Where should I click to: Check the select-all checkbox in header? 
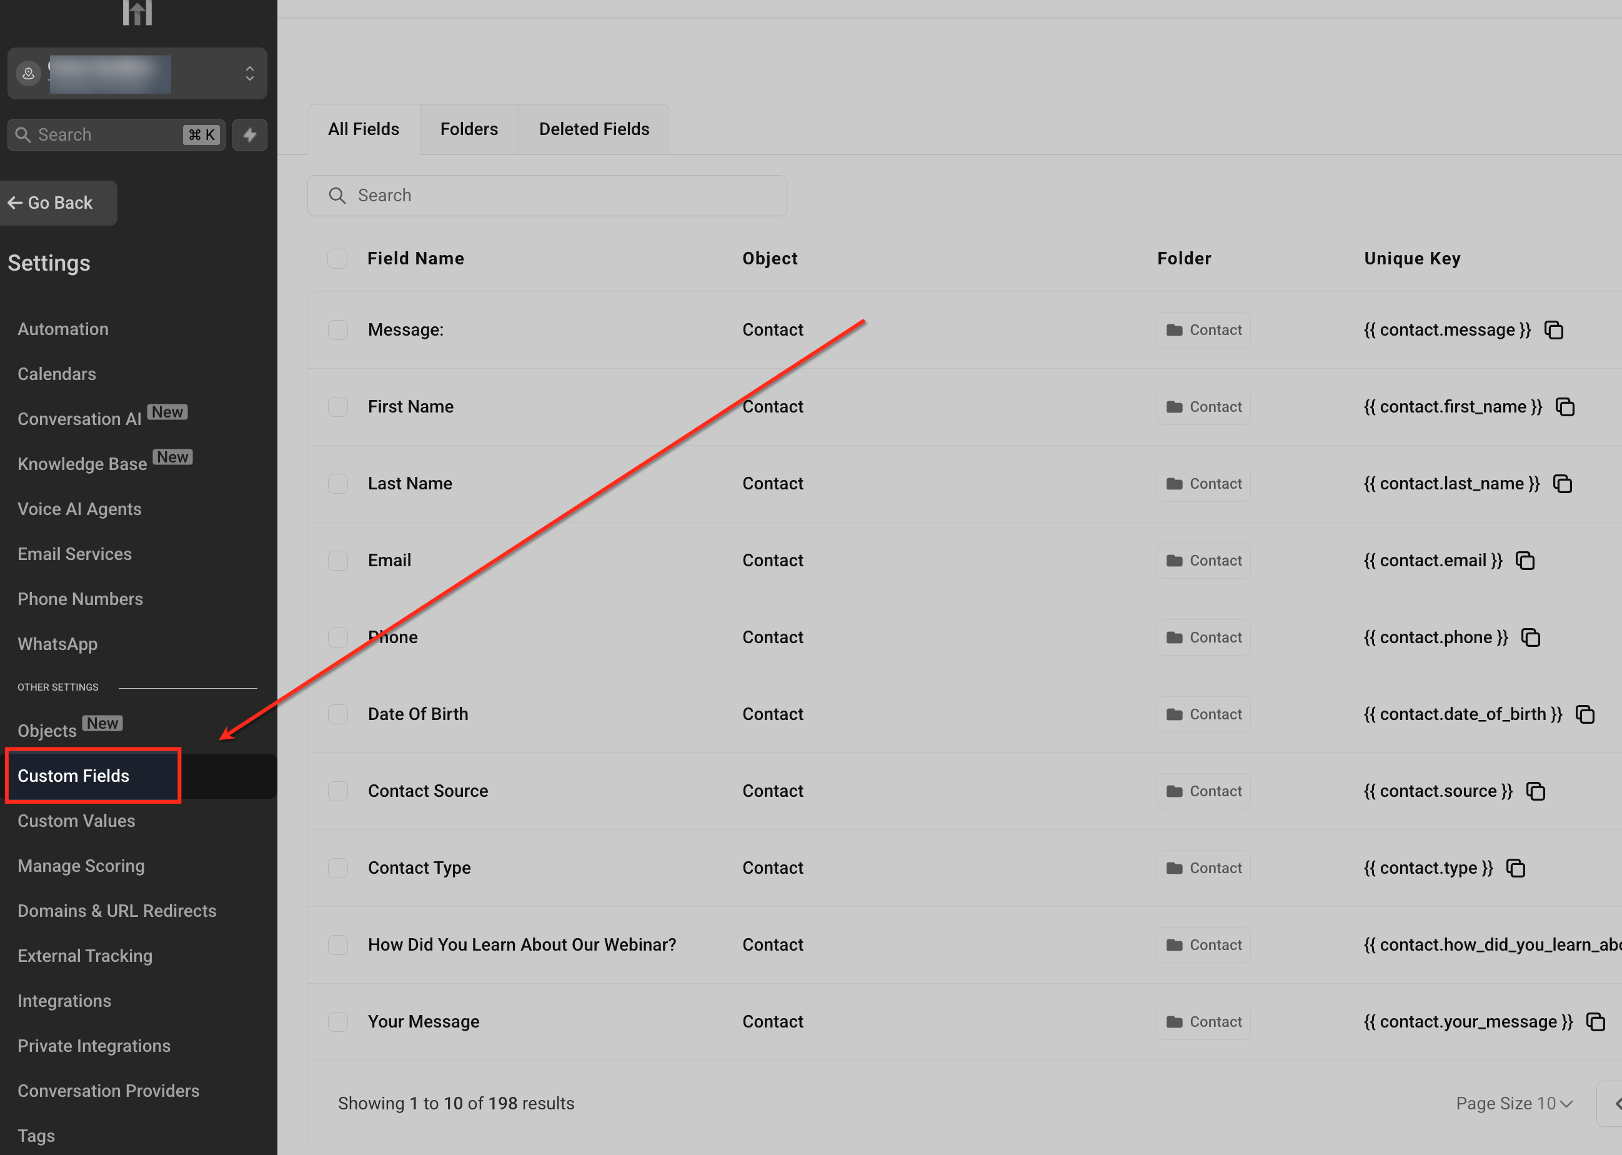pyautogui.click(x=337, y=258)
